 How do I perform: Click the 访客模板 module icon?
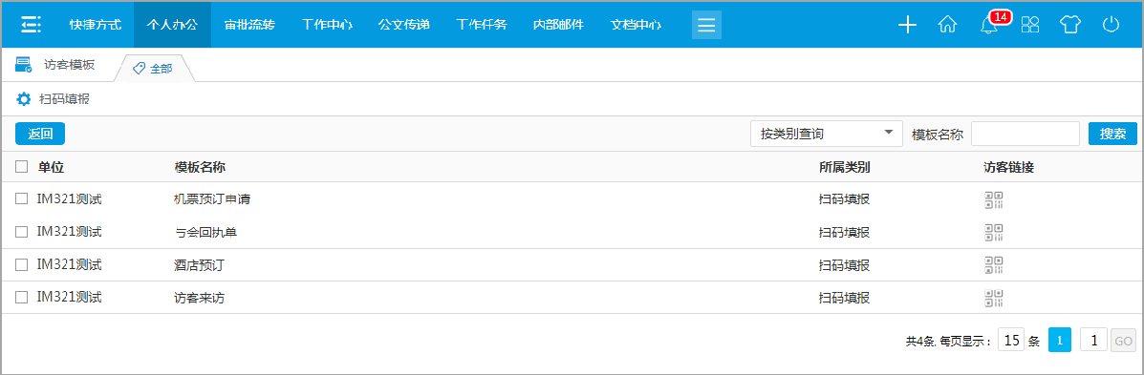click(x=23, y=65)
